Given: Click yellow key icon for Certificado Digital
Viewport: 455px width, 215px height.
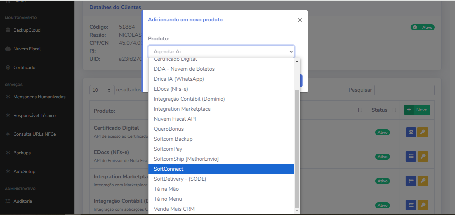Looking at the screenshot, I should pos(423,132).
